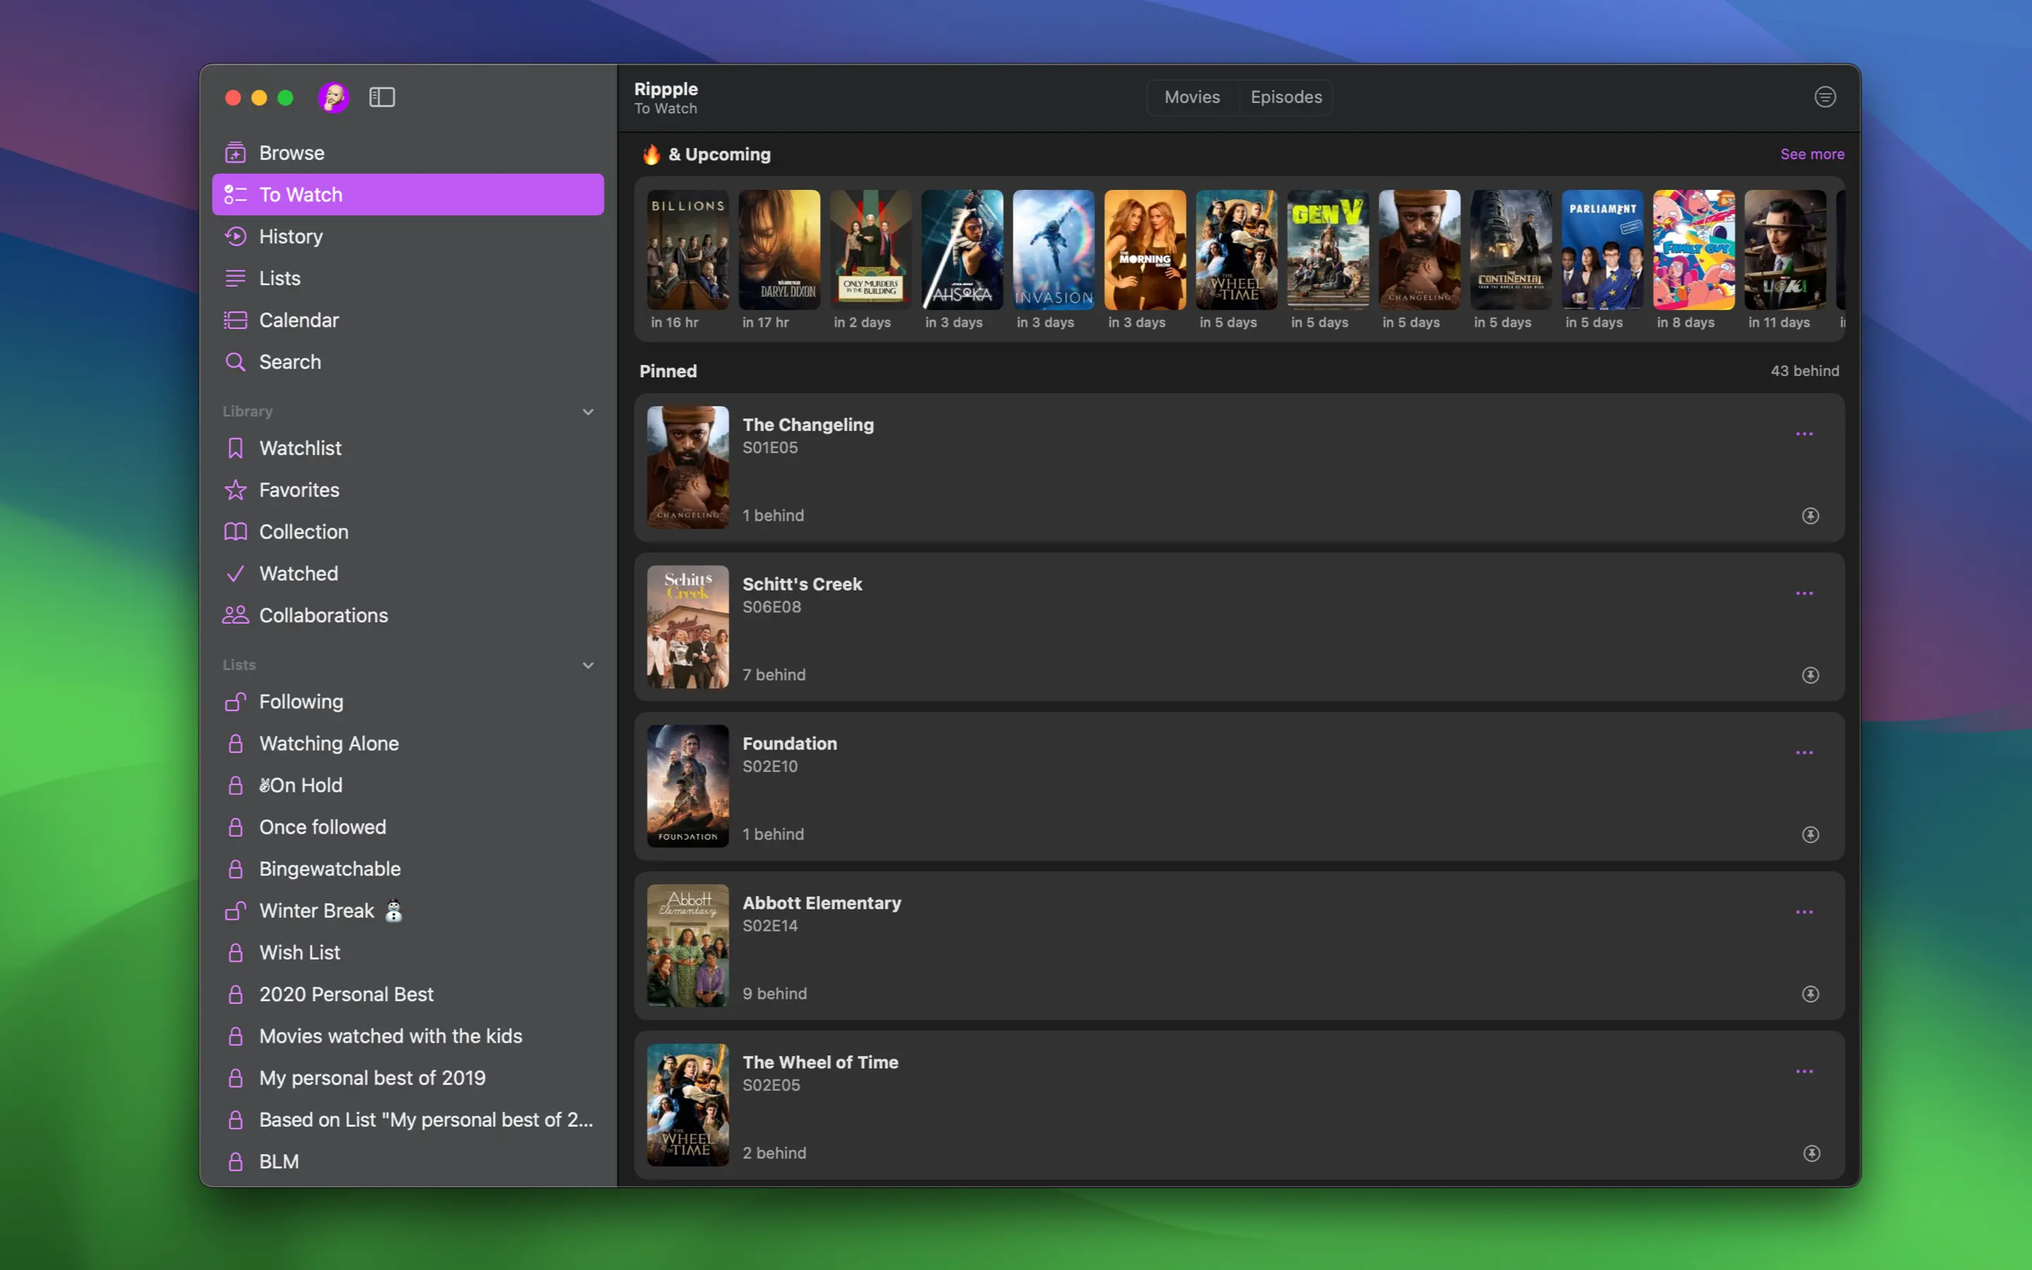
Task: Open more options for Foundation
Action: click(1803, 753)
